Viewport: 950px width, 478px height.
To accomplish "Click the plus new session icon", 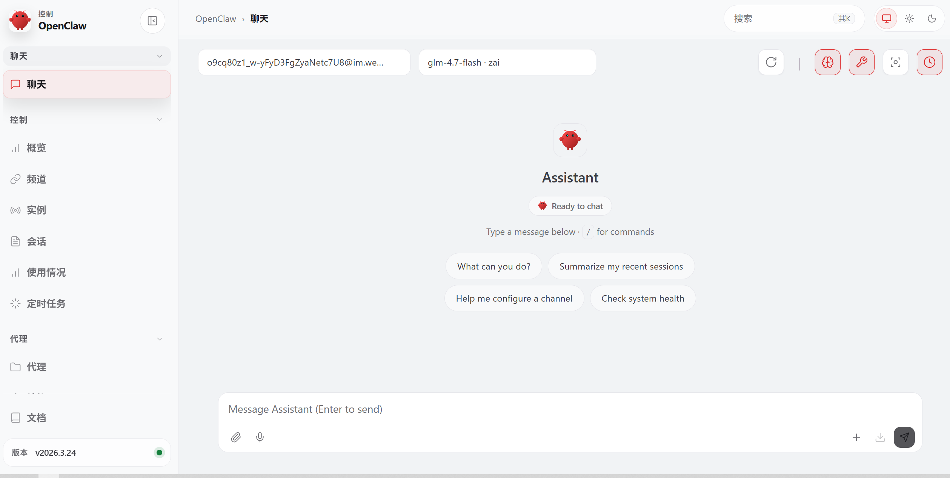I will tap(856, 437).
